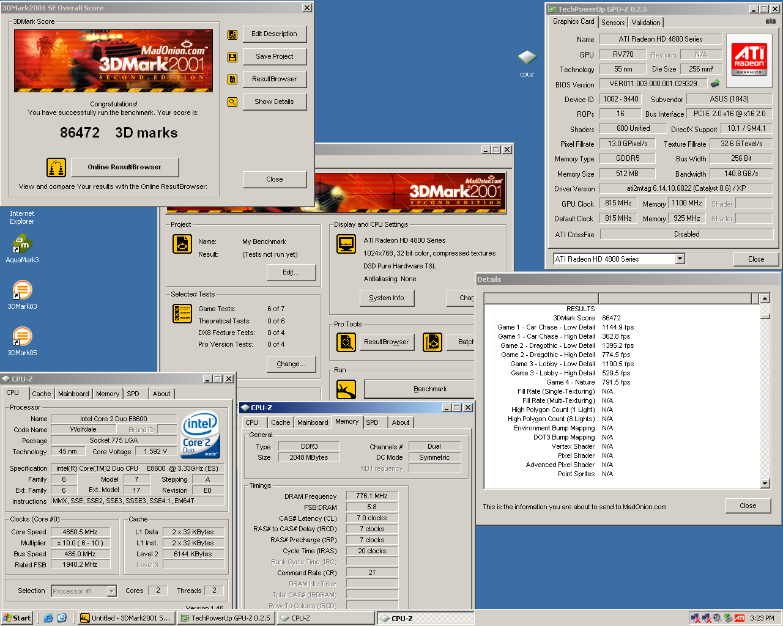Click the Edit Description button
The width and height of the screenshot is (783, 626).
point(275,34)
